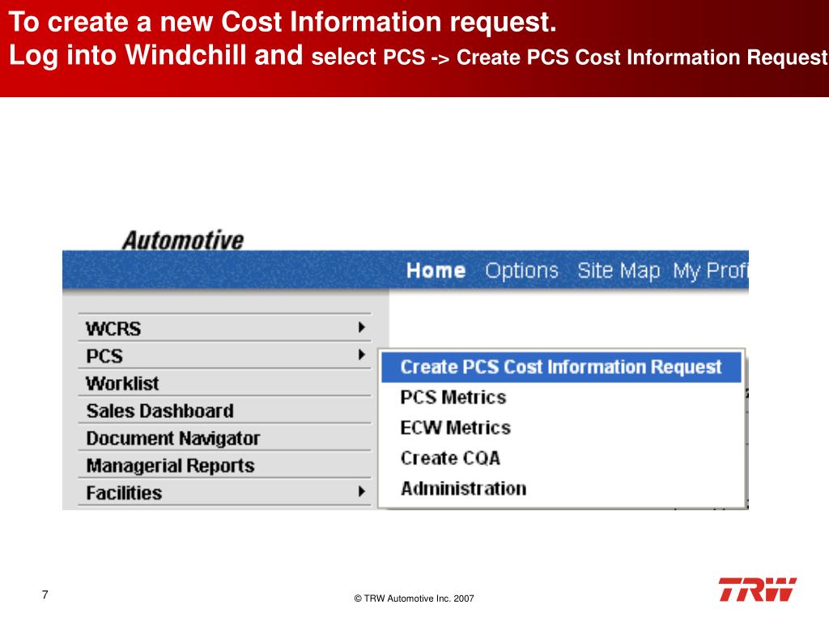Click the slide number 7
Viewport: 829px width, 622px height.
(45, 594)
